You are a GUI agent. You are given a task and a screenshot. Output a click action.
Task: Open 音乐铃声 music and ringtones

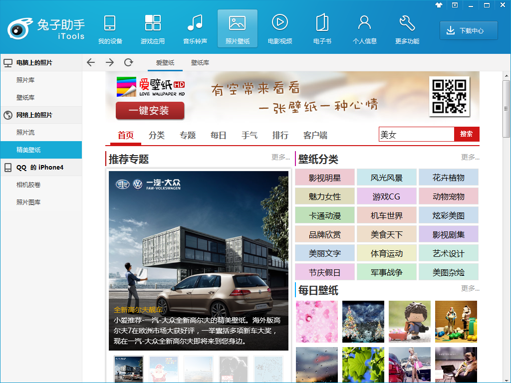[x=195, y=28]
